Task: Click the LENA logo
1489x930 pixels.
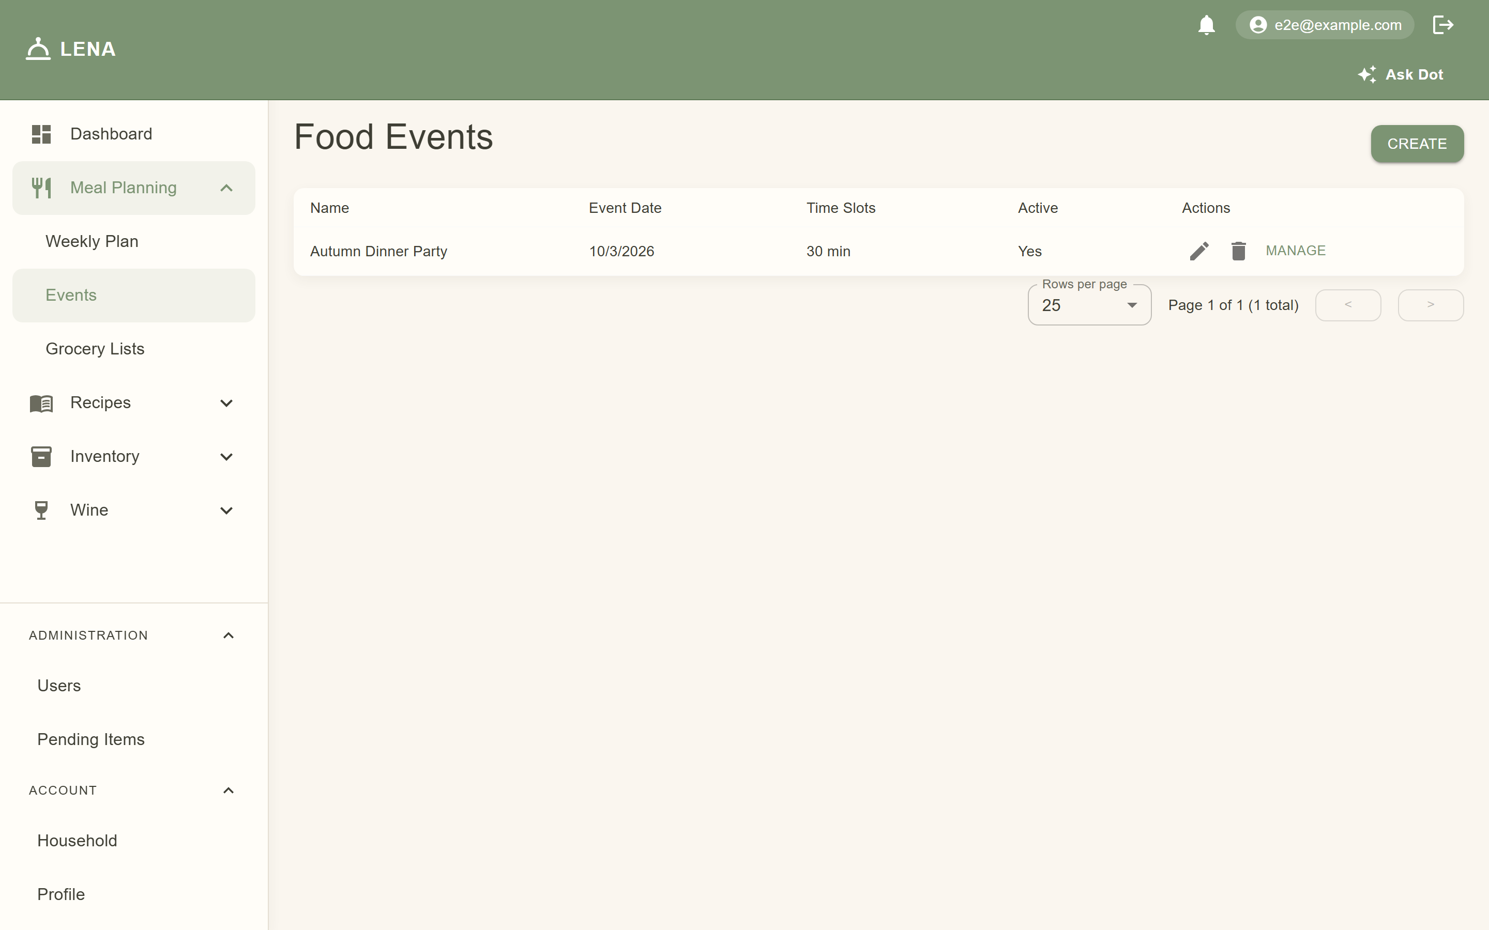Action: click(71, 49)
